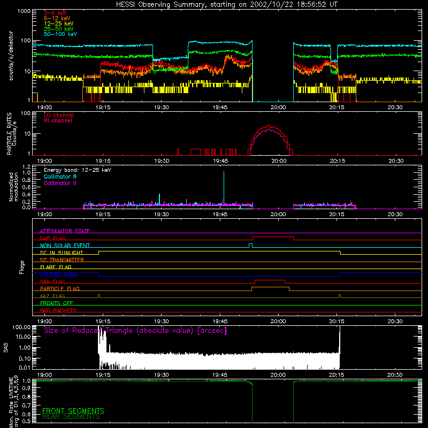Click the 'Mon. Rate LIVETIME' axis label
Screen dimensions: 428x428
pyautogui.click(x=11, y=402)
